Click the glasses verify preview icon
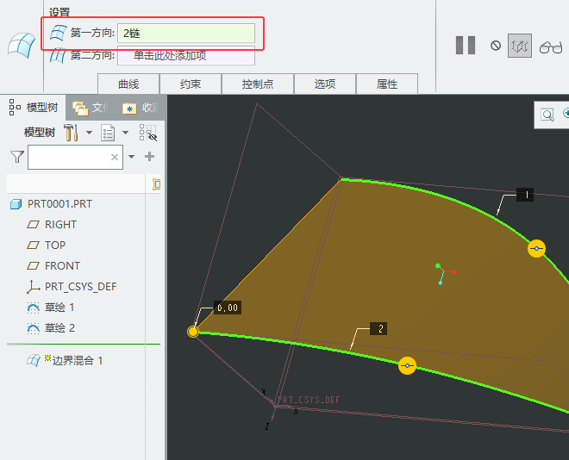Screen dimensions: 569x460 (x=551, y=47)
